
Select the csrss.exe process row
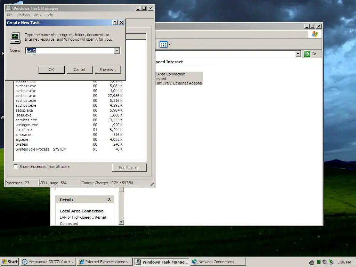tap(69, 130)
